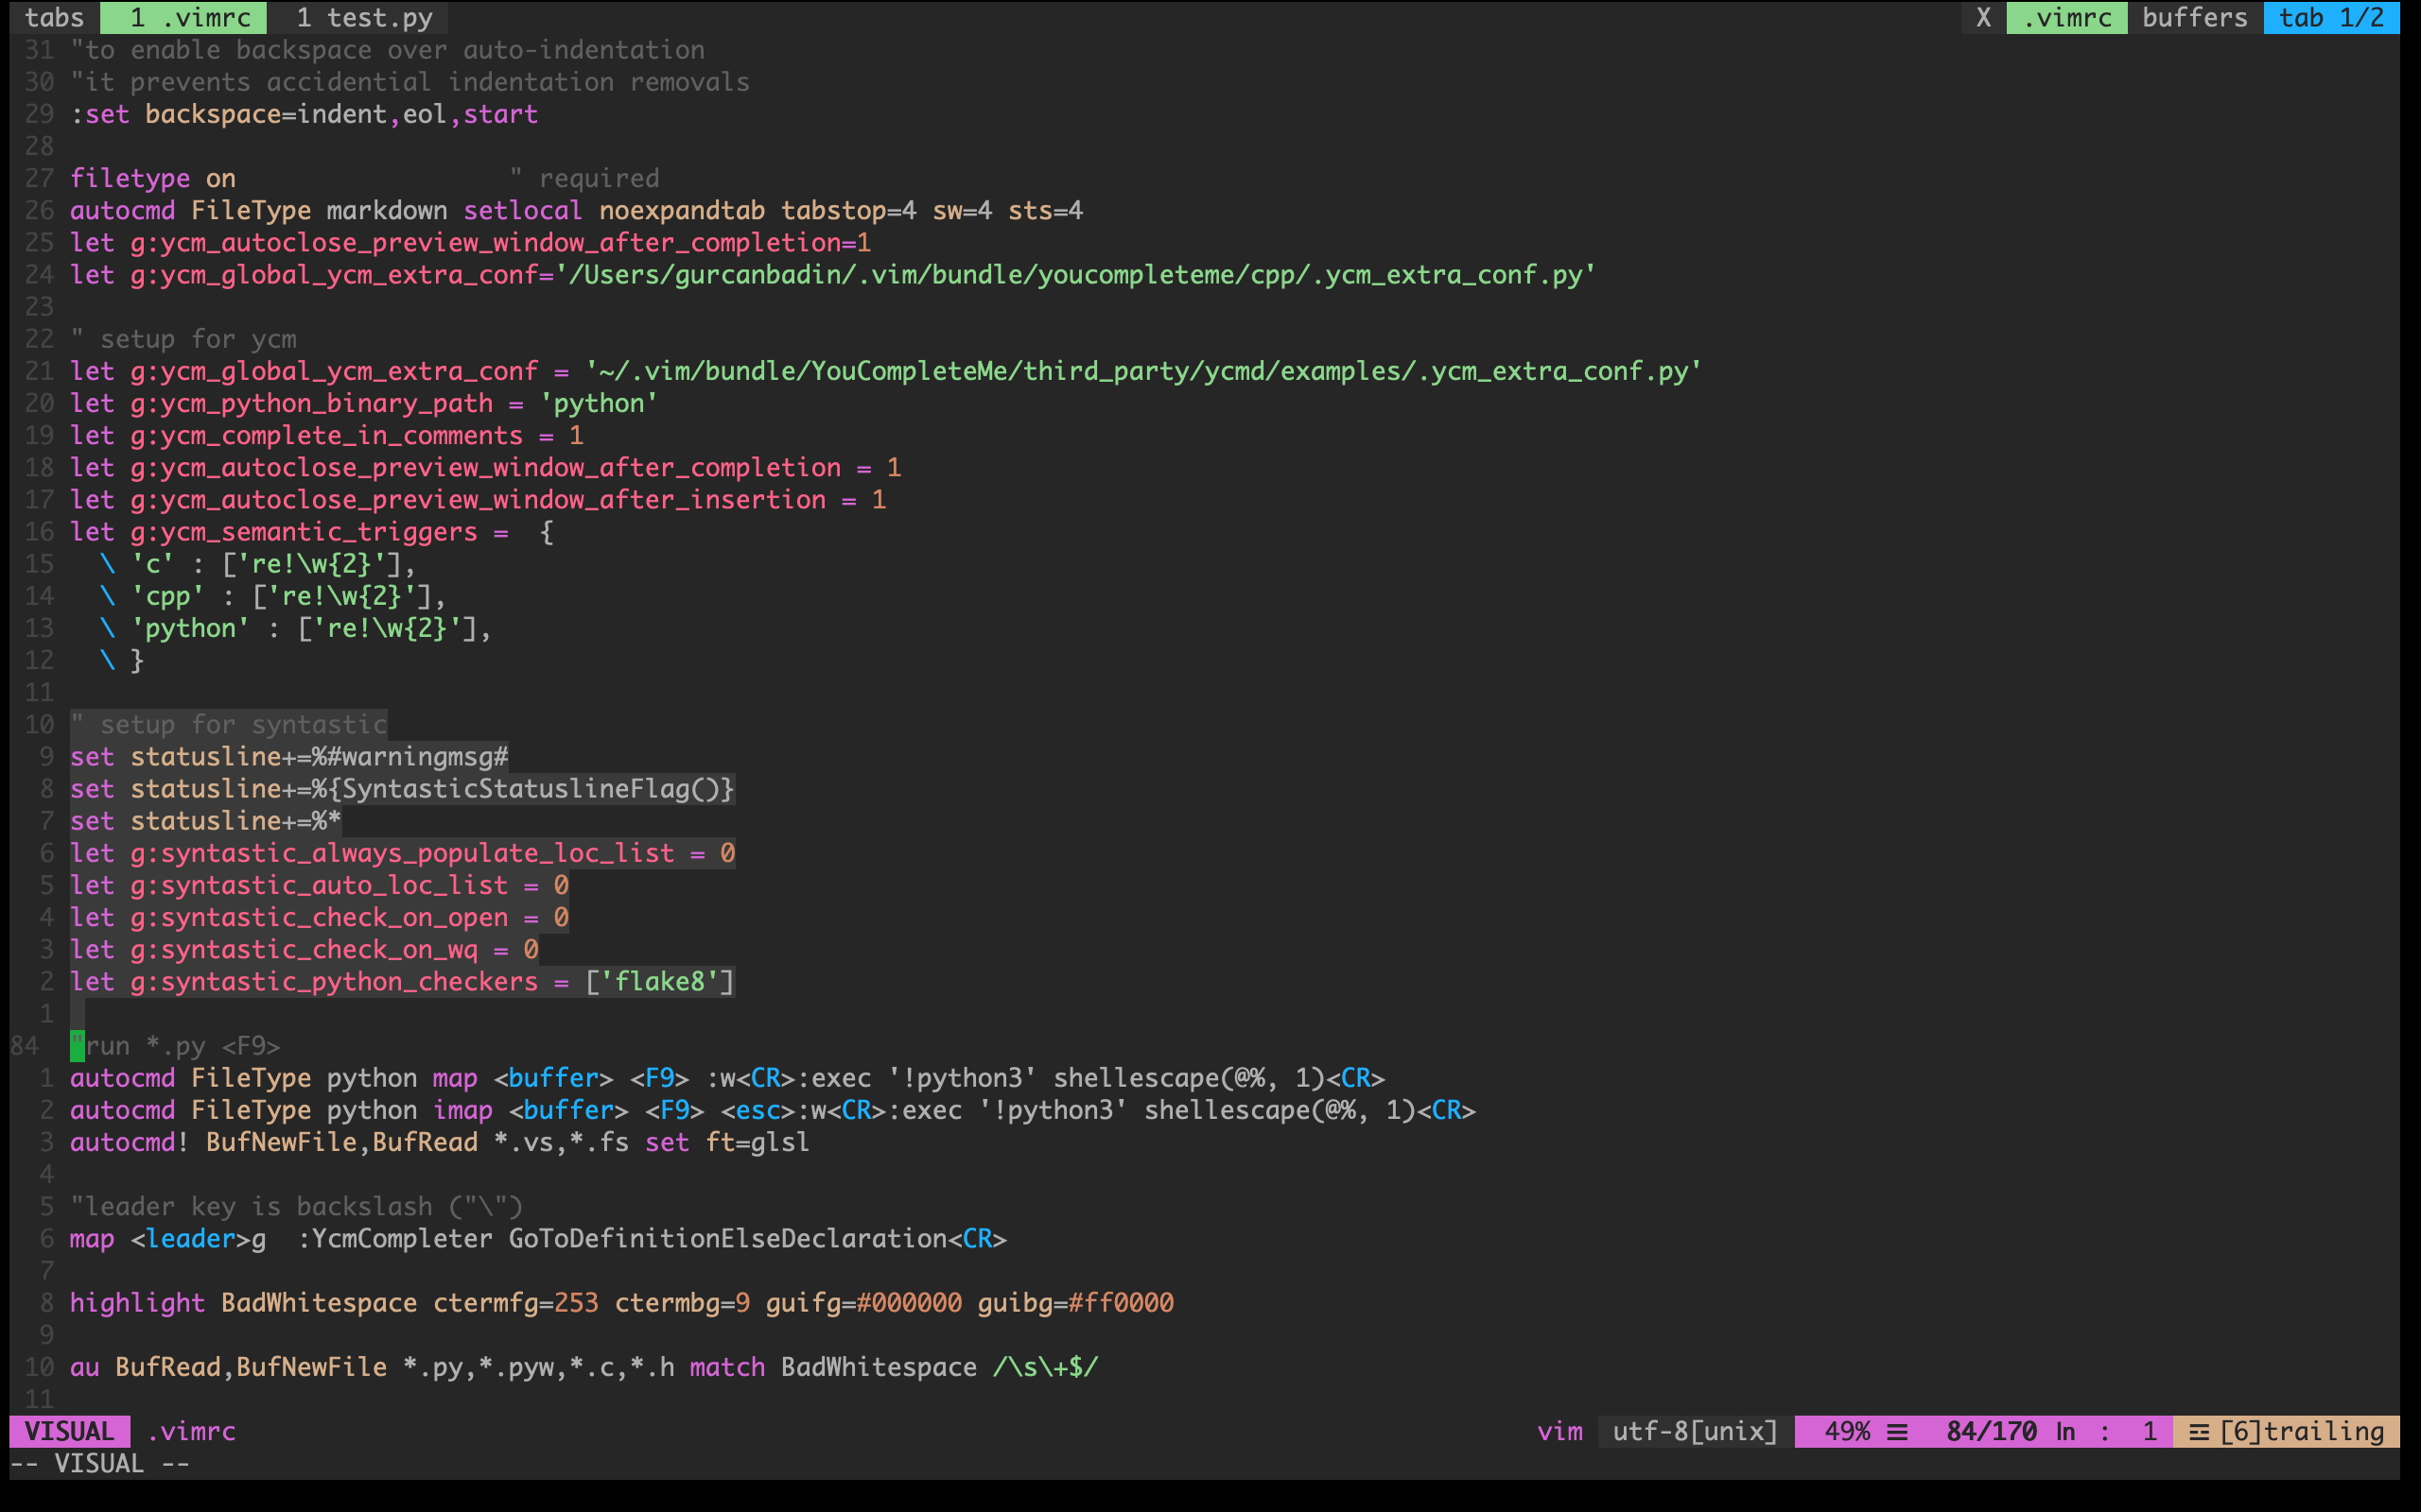Screen dimensions: 2421x1512
Task: Click the 'buffers' label in the tabline
Action: coord(2195,17)
